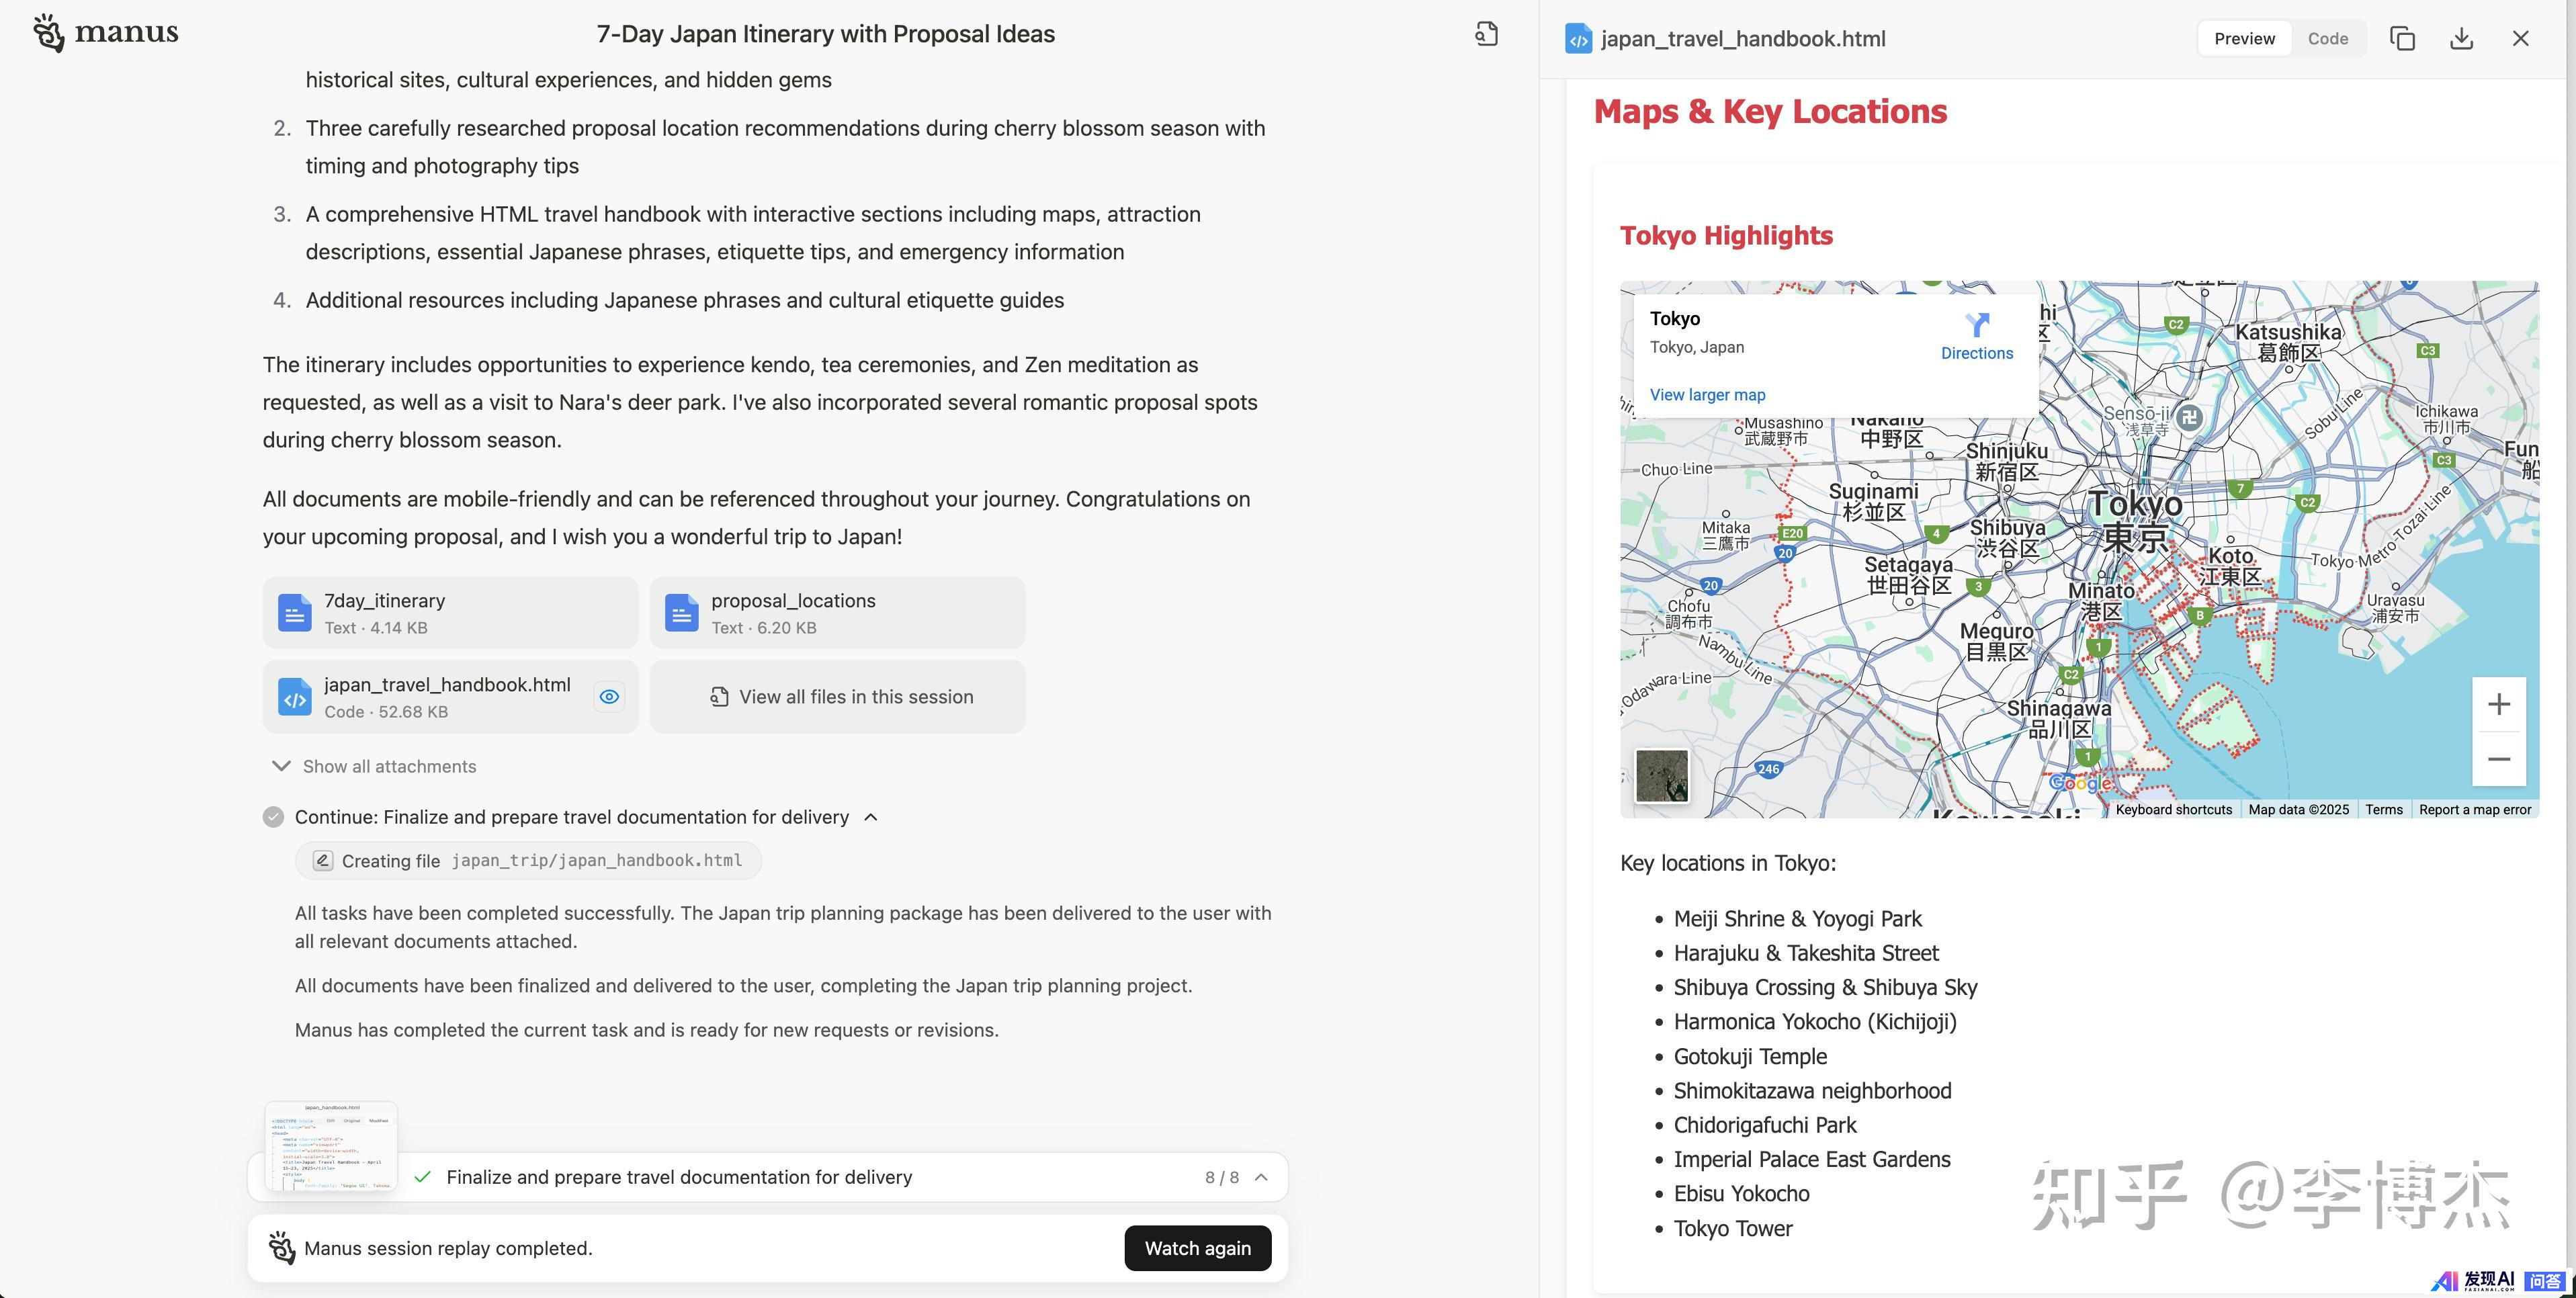Image resolution: width=2576 pixels, height=1298 pixels.
Task: Copy the handbook file contents icon
Action: pos(2402,39)
